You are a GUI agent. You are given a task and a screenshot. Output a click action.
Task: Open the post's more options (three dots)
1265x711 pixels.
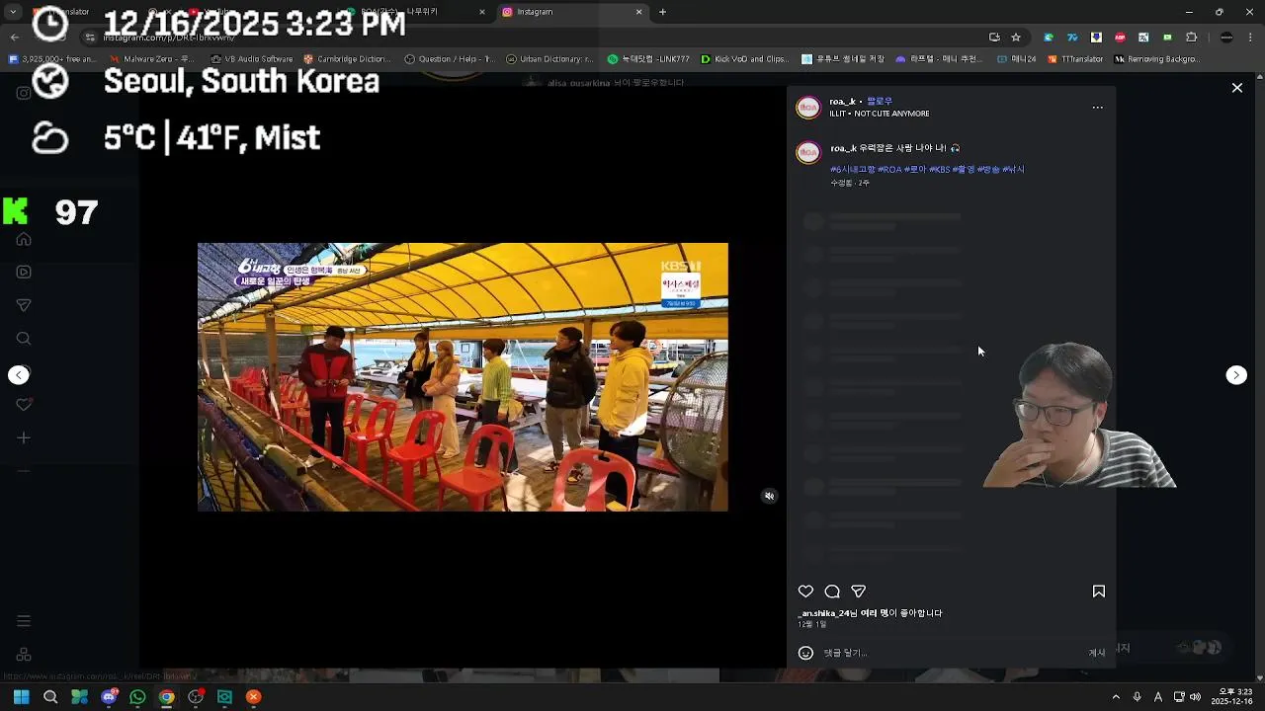click(x=1097, y=108)
